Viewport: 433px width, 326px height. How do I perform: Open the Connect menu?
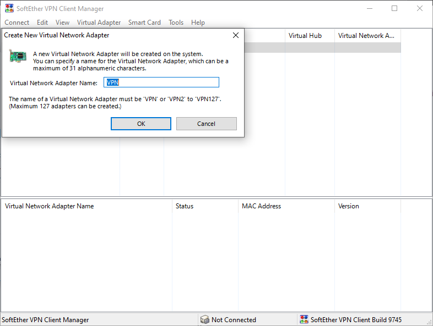pyautogui.click(x=17, y=23)
